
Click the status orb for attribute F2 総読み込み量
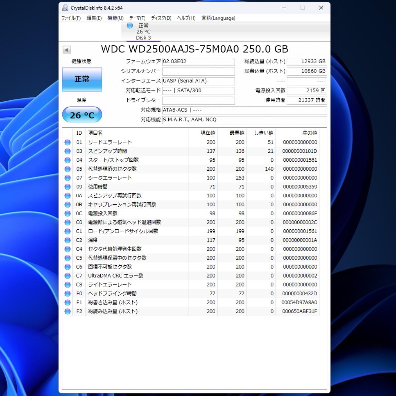coord(68,312)
